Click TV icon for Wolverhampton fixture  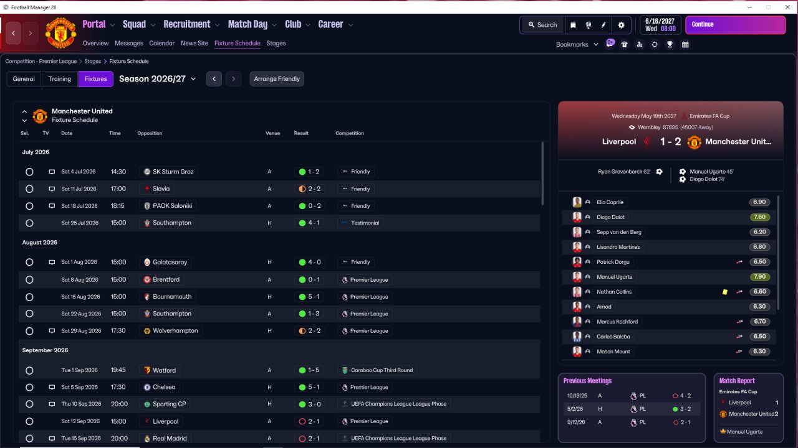[x=52, y=331]
